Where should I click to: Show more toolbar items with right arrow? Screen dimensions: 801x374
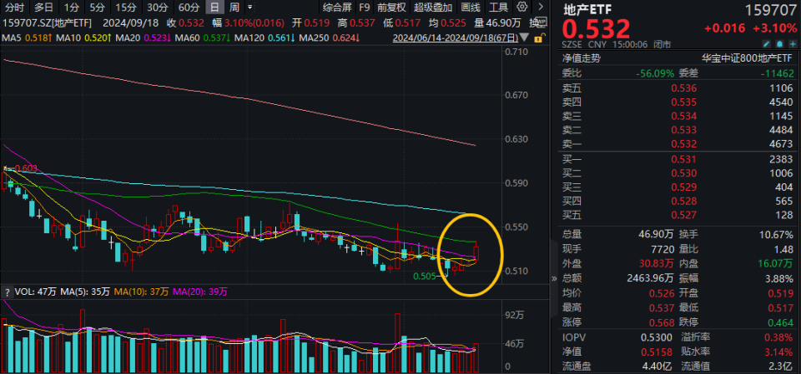541,7
